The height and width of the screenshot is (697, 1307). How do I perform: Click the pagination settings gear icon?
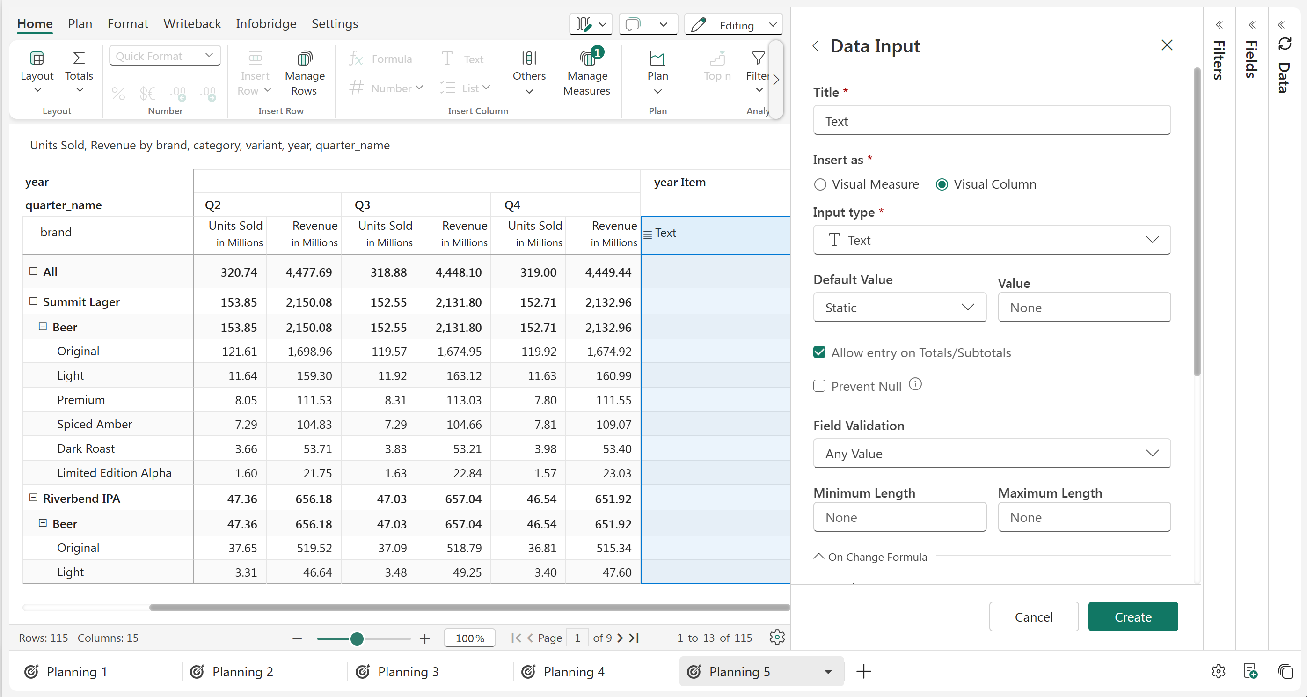[x=777, y=637]
